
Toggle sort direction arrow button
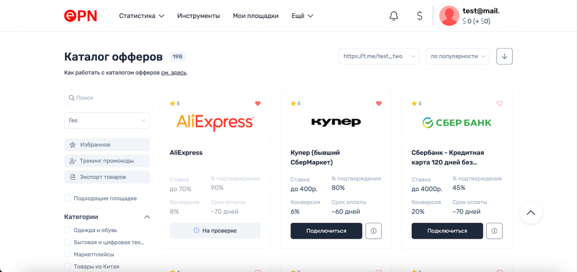(504, 57)
